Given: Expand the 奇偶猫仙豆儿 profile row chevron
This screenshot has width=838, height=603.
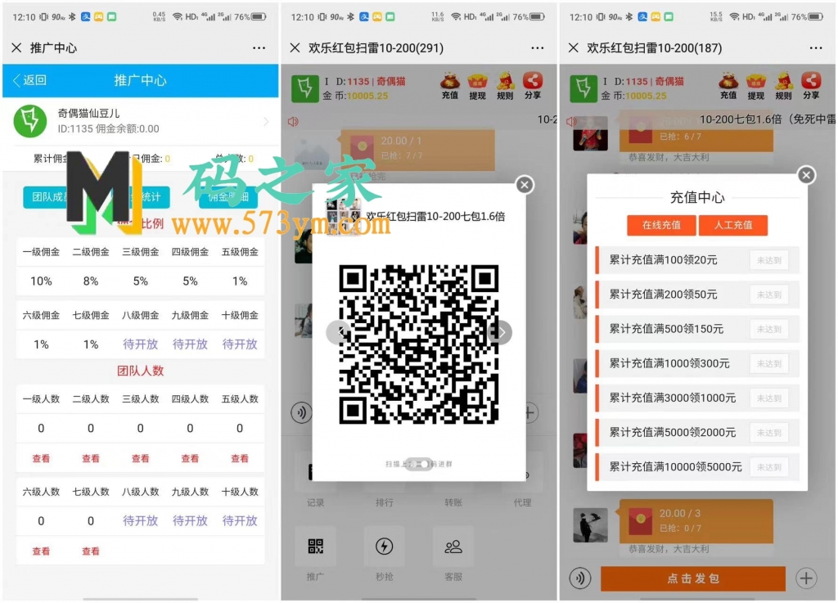Looking at the screenshot, I should [x=266, y=122].
